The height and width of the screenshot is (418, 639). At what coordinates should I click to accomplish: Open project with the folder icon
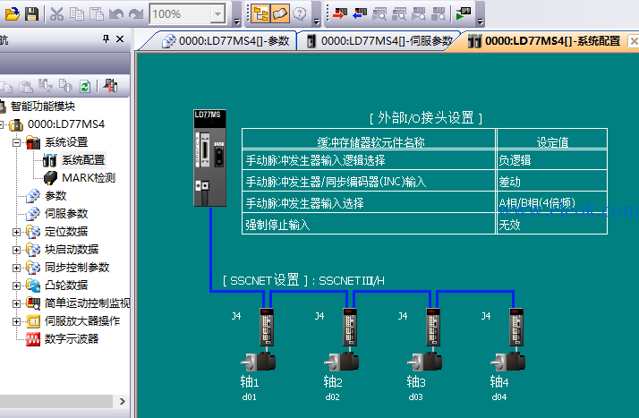tap(12, 13)
